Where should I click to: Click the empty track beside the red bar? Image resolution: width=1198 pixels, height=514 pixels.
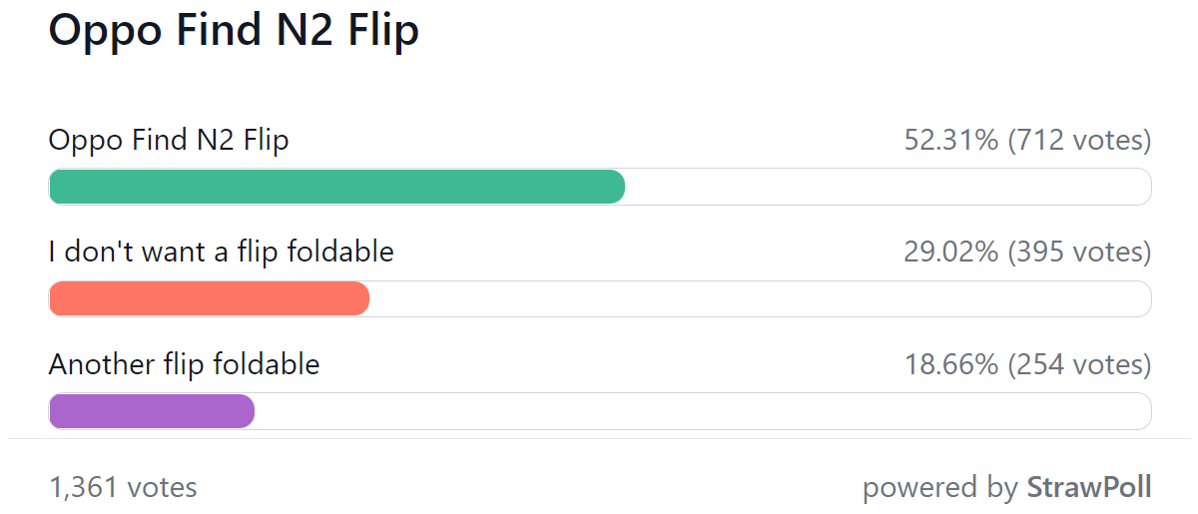click(x=760, y=298)
